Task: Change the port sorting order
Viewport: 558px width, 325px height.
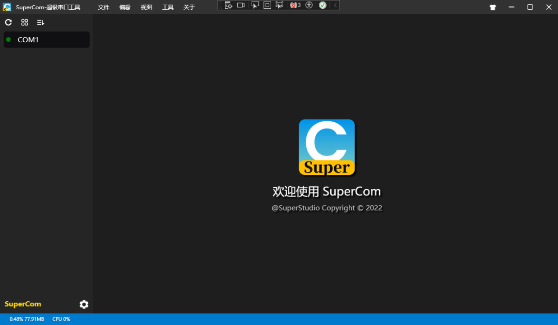Action: (x=40, y=23)
